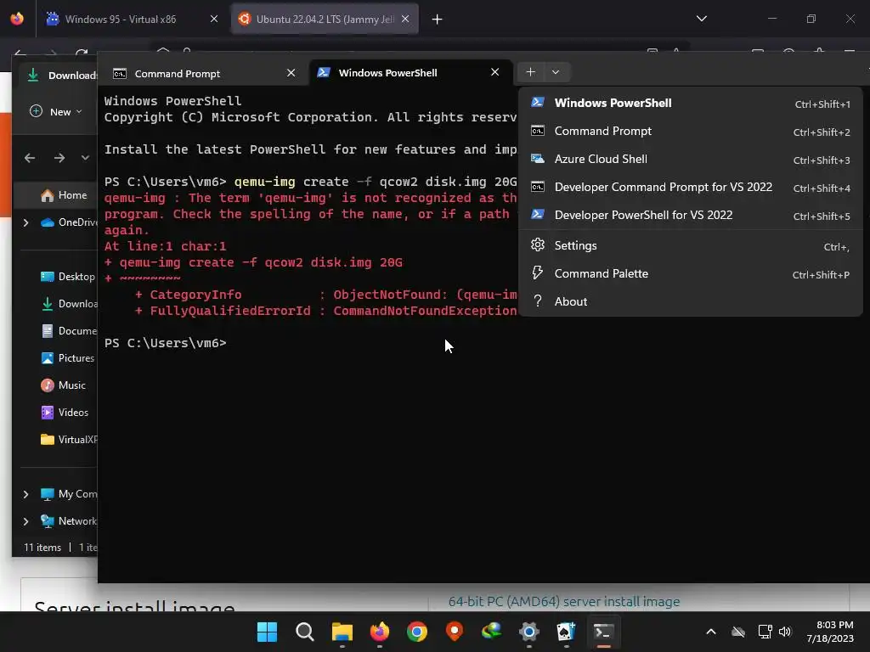Launch Developer PowerShell for VS 2022
Viewport: 870px width, 652px height.
[x=690, y=215]
